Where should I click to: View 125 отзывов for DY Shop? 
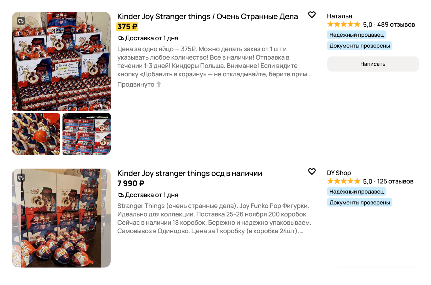pyautogui.click(x=395, y=181)
